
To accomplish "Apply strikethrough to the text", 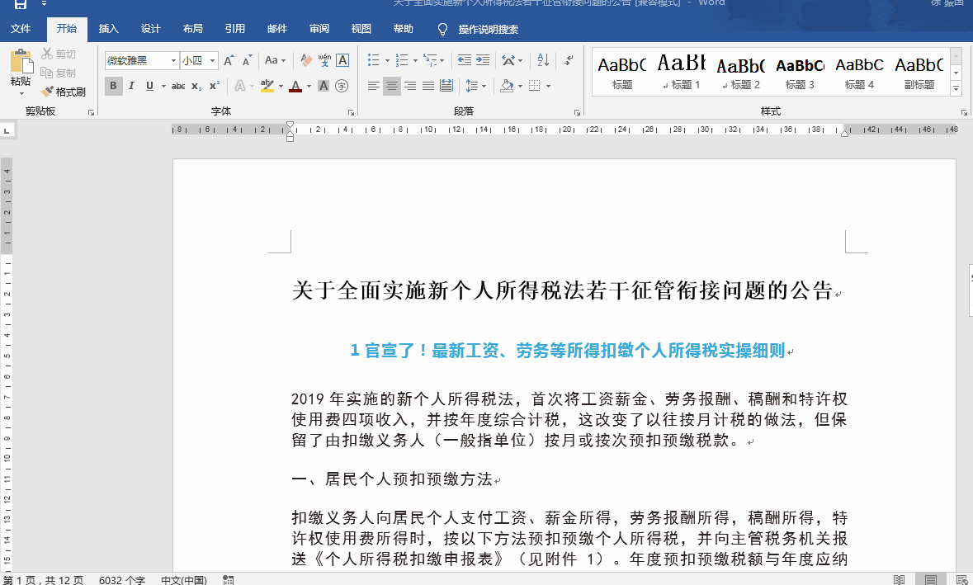I will pos(177,85).
